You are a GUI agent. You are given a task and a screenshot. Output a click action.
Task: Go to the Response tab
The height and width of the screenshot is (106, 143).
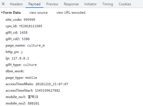point(71,4)
